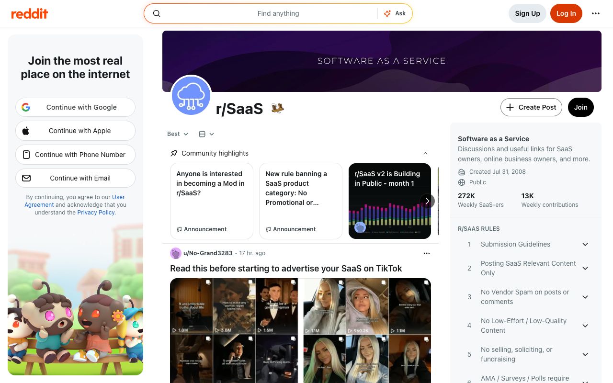Click Create Post button
613x383 pixels.
pyautogui.click(x=532, y=107)
